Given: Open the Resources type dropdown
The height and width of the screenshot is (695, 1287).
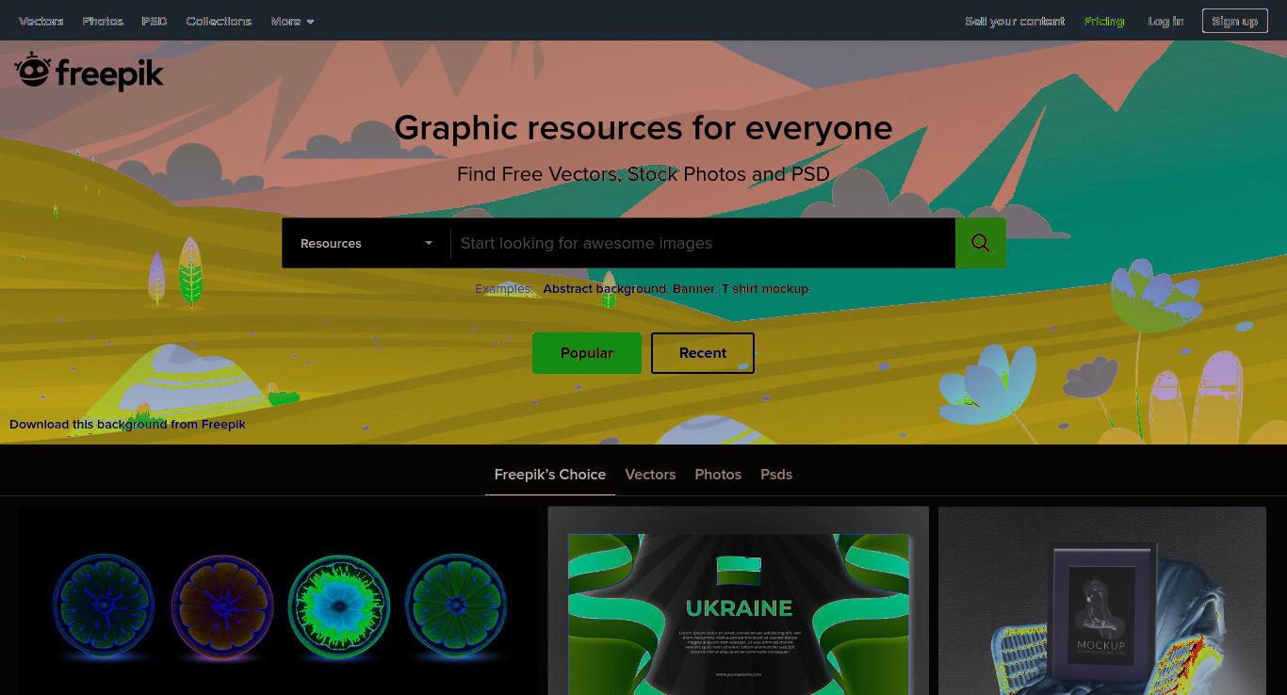Looking at the screenshot, I should tap(367, 243).
